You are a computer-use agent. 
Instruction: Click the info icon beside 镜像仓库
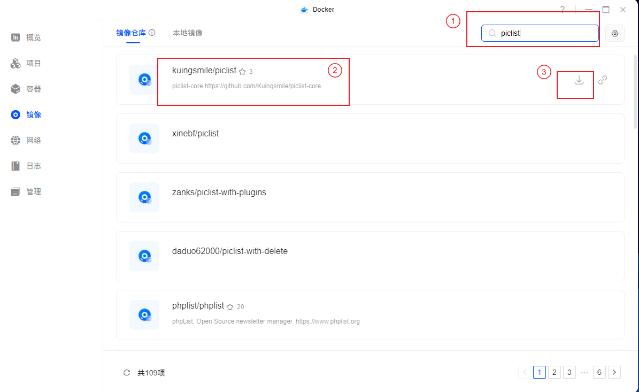pyautogui.click(x=152, y=33)
